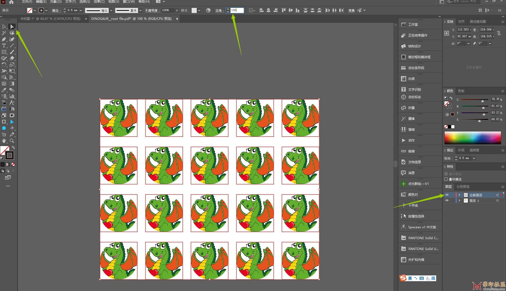
Task: Enable the 叠印描边 checkbox
Action: (x=446, y=179)
